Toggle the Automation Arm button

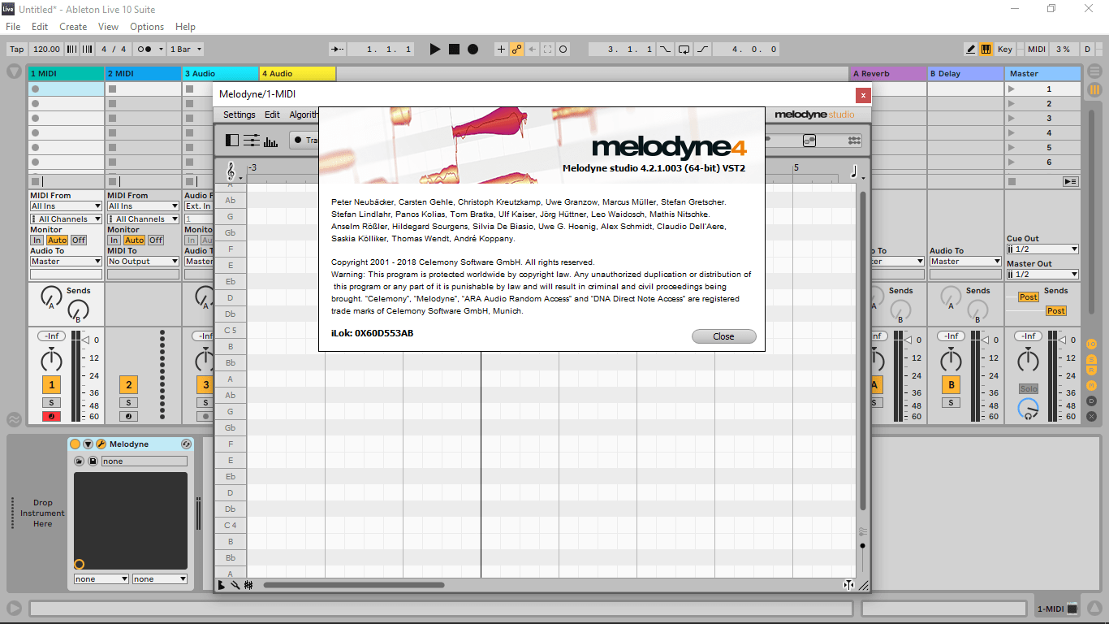point(516,49)
